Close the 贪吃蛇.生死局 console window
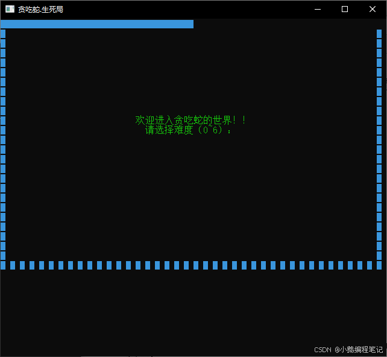The image size is (387, 357). 372,10
